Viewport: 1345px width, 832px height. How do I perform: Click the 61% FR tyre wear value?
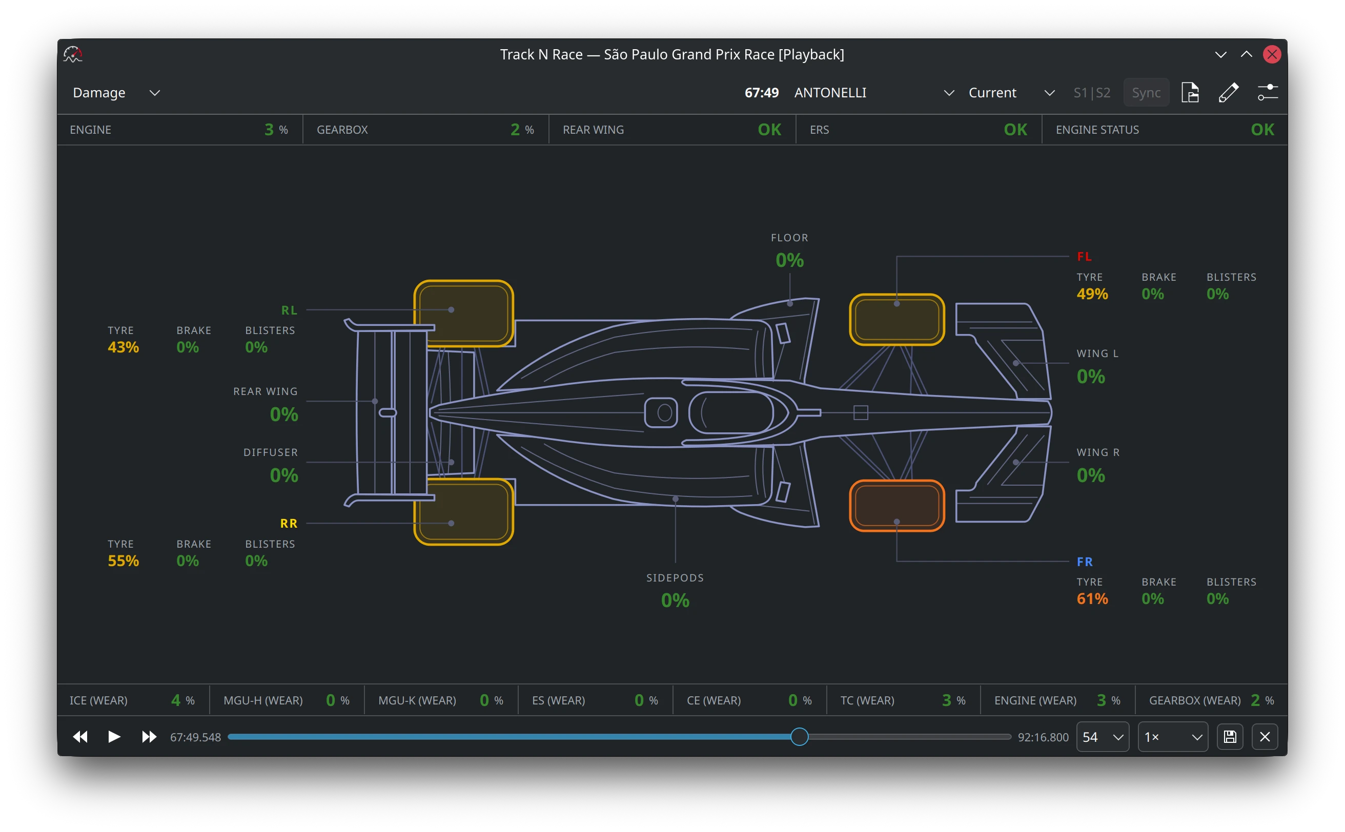(1092, 599)
